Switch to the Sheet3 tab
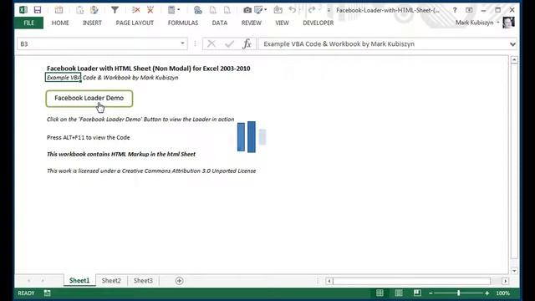The image size is (535, 301). click(143, 281)
